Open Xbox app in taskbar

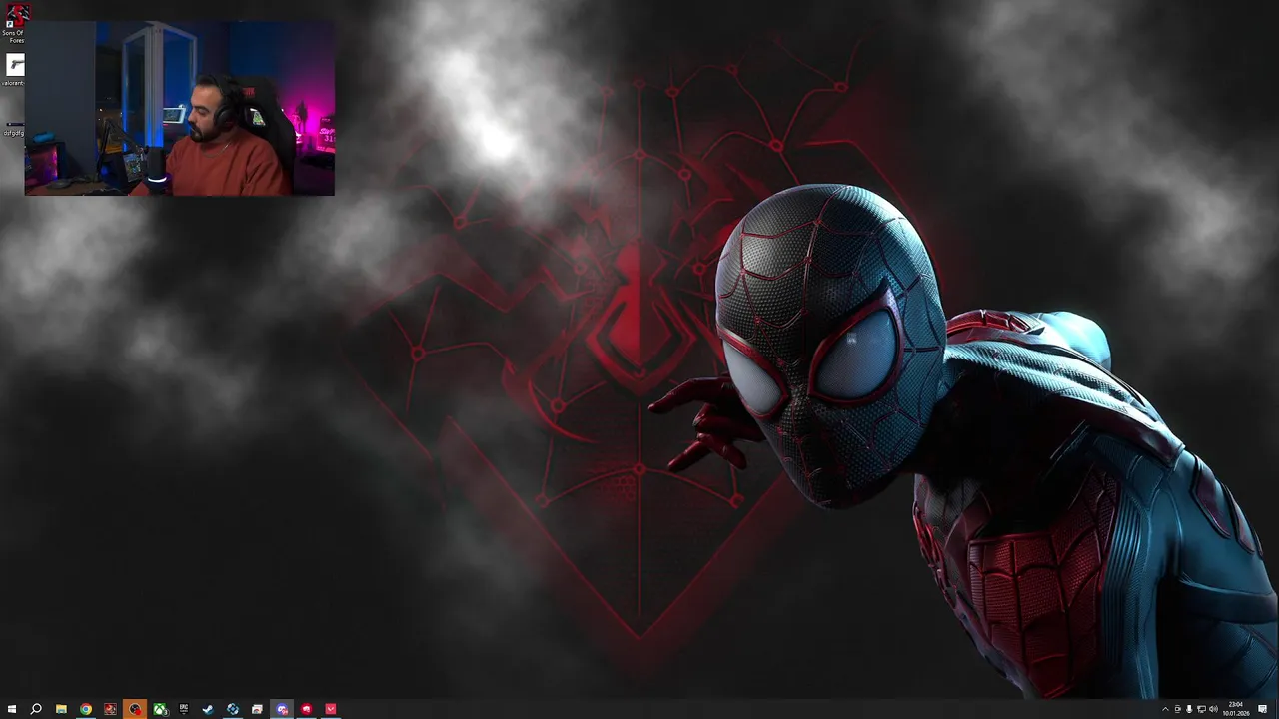(x=159, y=709)
